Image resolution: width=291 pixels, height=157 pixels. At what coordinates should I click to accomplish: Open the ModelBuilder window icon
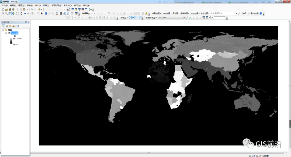90,9
